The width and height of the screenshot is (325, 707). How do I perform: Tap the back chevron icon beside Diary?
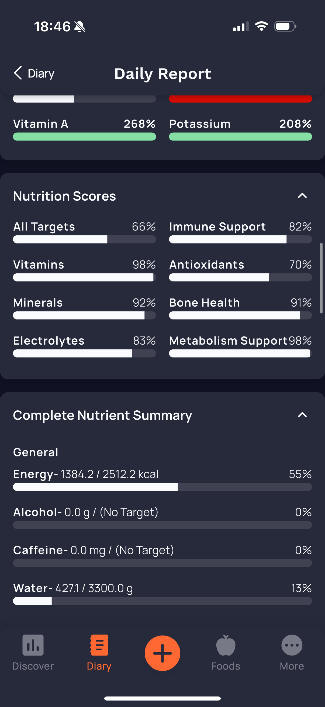click(x=18, y=73)
